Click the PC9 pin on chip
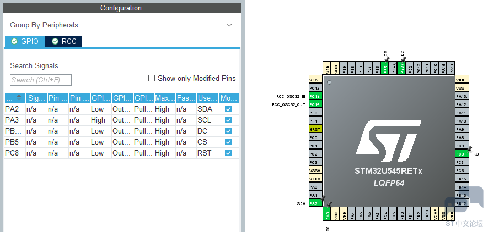The height and width of the screenshot is (232, 488). coord(462,146)
